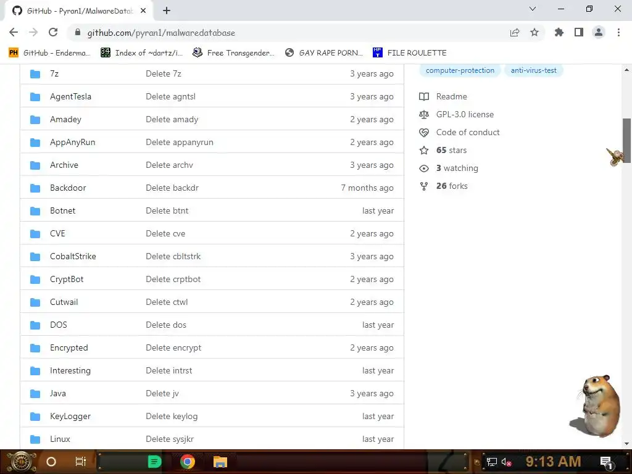Close the GitHub MalwareDatabase tab
The height and width of the screenshot is (474, 632).
tap(143, 11)
